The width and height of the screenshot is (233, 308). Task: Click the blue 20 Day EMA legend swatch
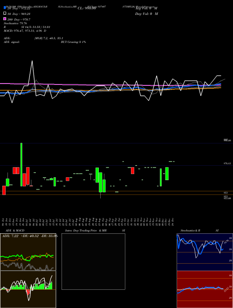click(5, 8)
